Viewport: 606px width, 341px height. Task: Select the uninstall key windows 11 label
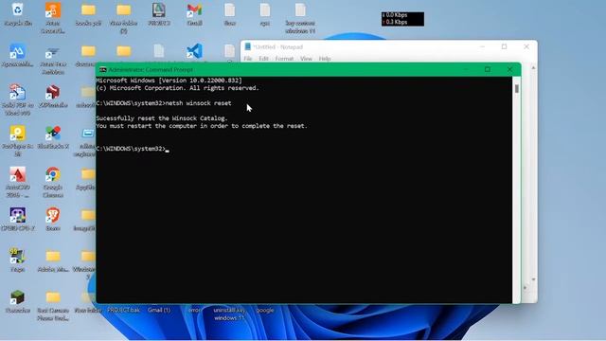click(x=229, y=314)
